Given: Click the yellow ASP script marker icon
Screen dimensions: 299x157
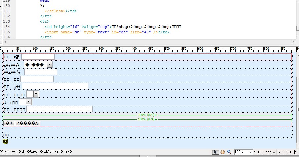Looking at the screenshot, I should (5, 141).
